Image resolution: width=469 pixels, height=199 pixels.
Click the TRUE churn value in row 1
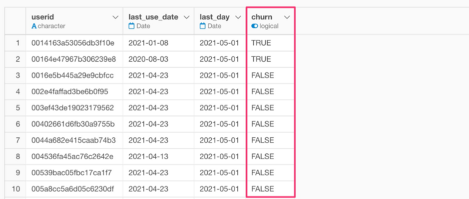point(261,43)
